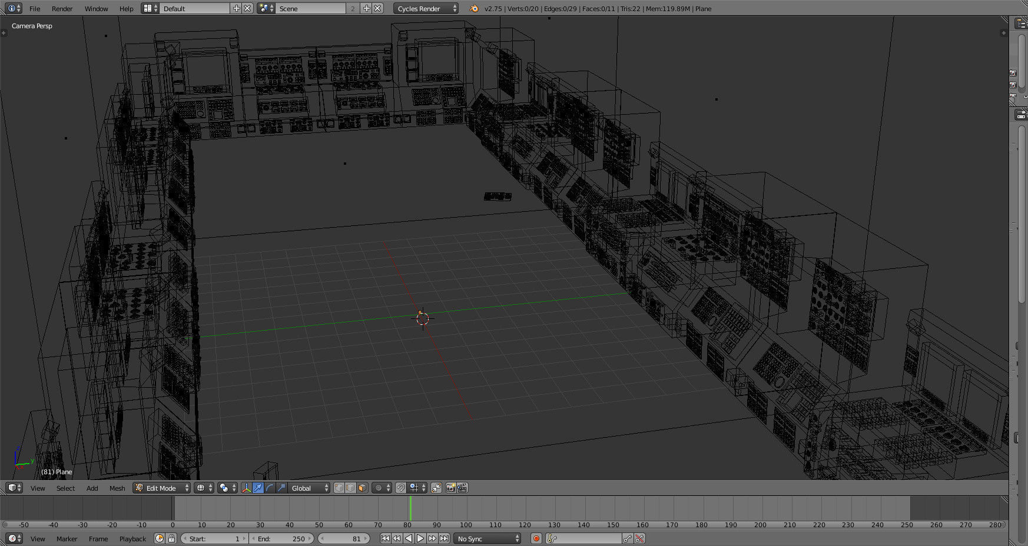The height and width of the screenshot is (546, 1028).
Task: Click the current frame field showing 81
Action: 344,538
